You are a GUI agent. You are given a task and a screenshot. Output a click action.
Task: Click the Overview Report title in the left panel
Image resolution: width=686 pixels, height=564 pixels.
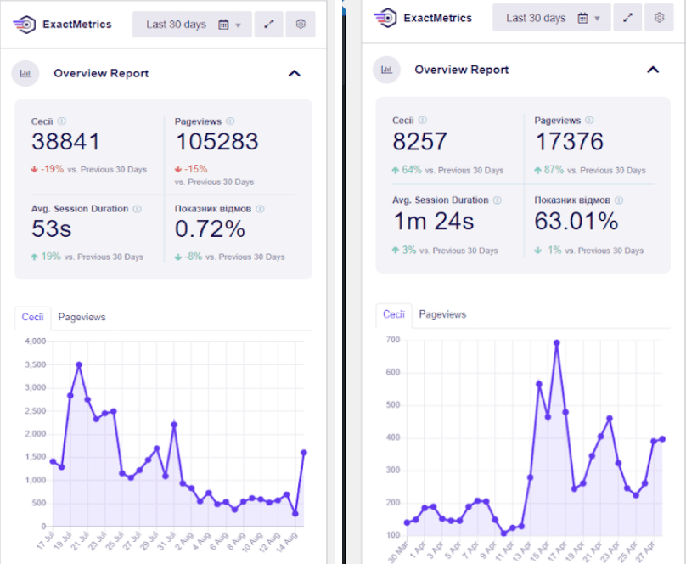pos(101,73)
